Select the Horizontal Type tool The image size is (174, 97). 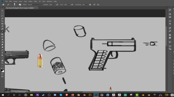[2, 53]
